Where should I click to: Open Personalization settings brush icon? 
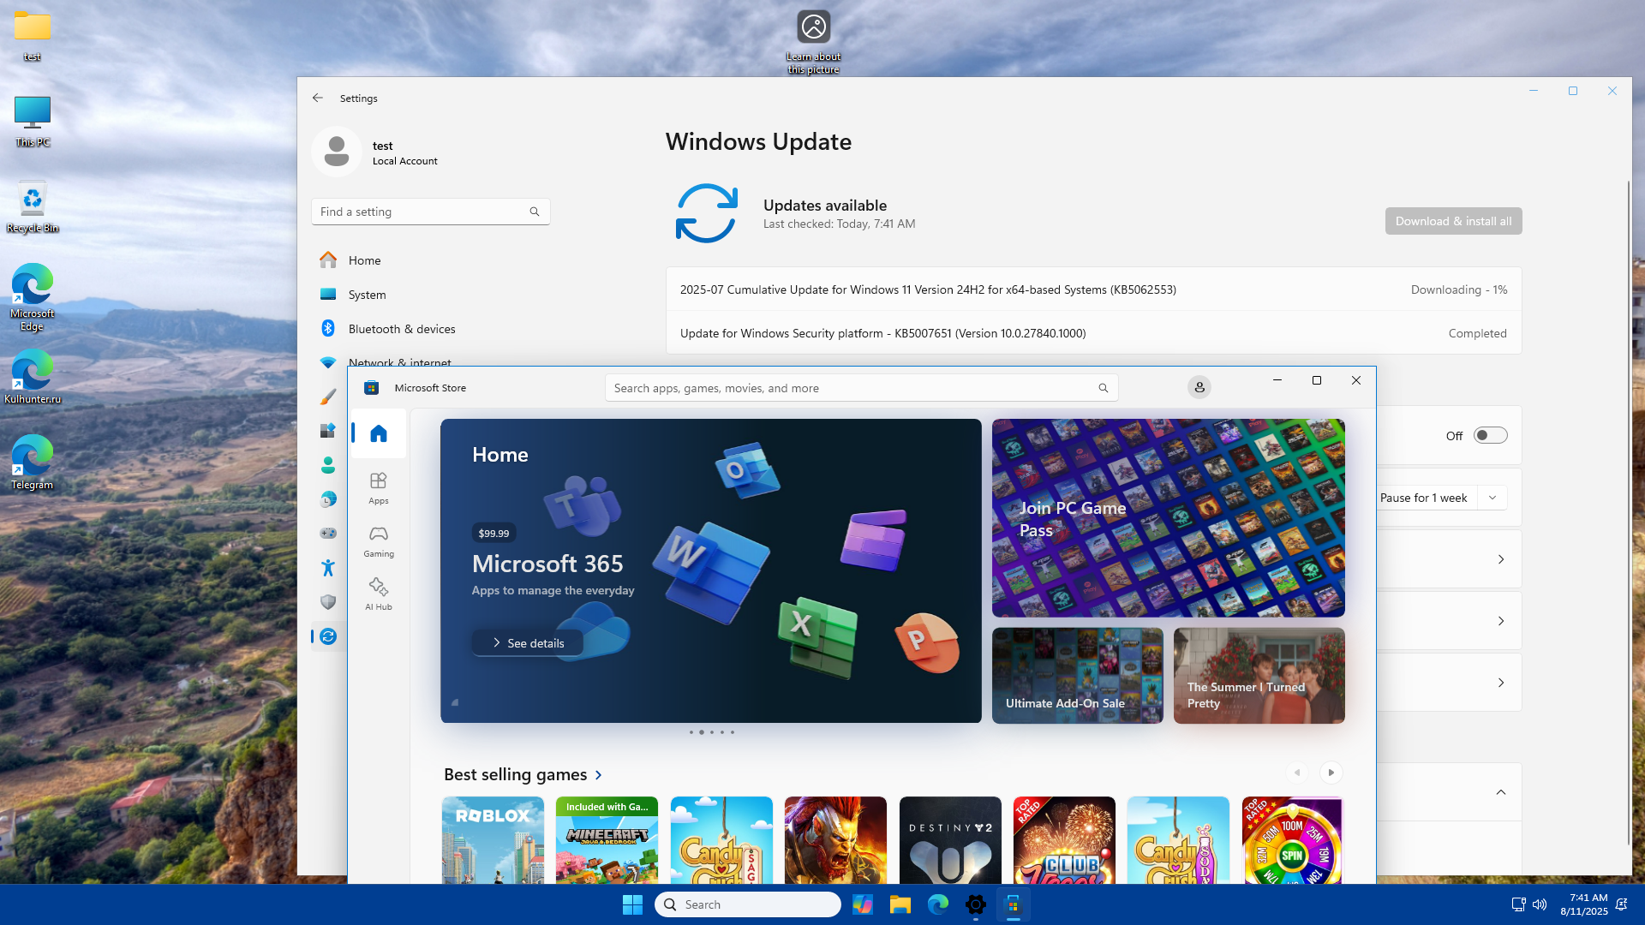tap(328, 397)
